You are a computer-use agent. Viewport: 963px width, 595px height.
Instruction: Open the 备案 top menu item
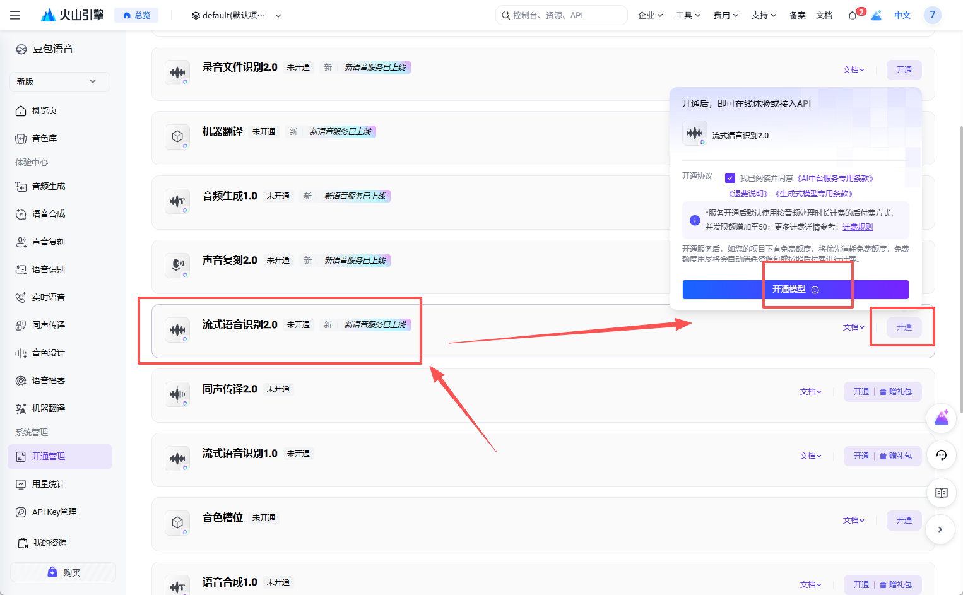tap(798, 15)
